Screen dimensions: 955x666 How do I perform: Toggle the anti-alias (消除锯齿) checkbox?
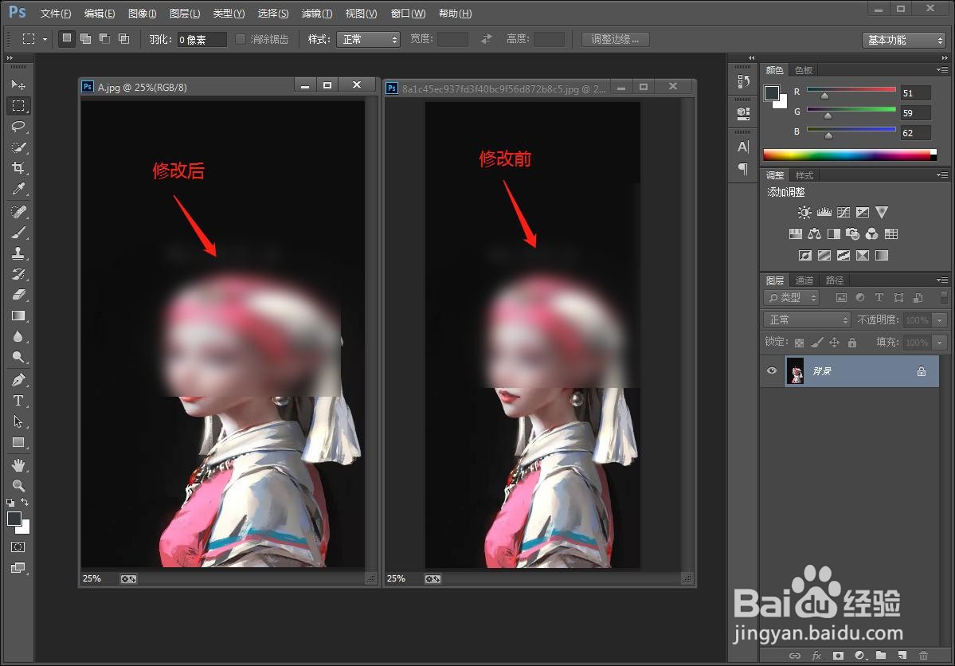[x=241, y=39]
